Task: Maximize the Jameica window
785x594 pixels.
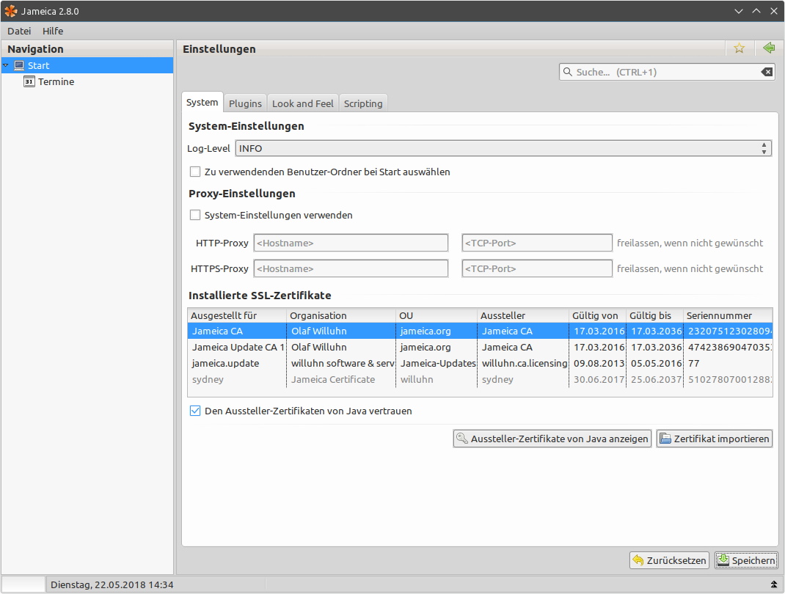Action: pyautogui.click(x=756, y=11)
